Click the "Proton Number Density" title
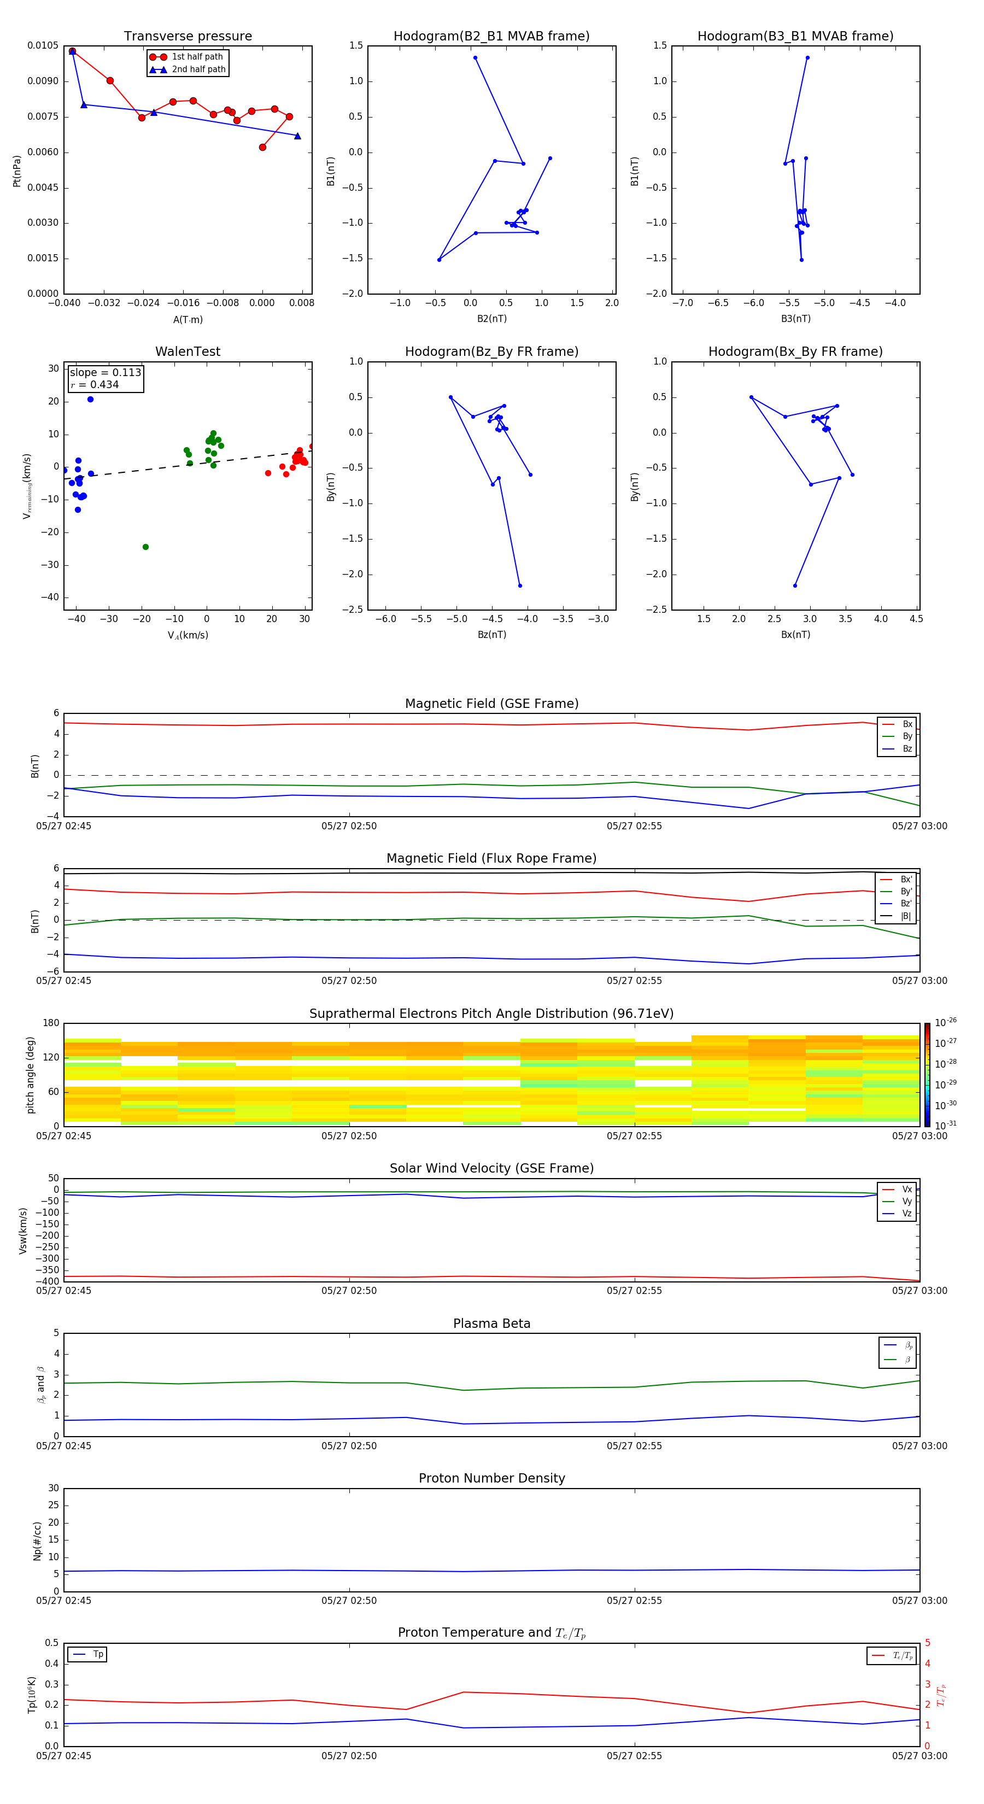The height and width of the screenshot is (1804, 984). pyautogui.click(x=491, y=1478)
